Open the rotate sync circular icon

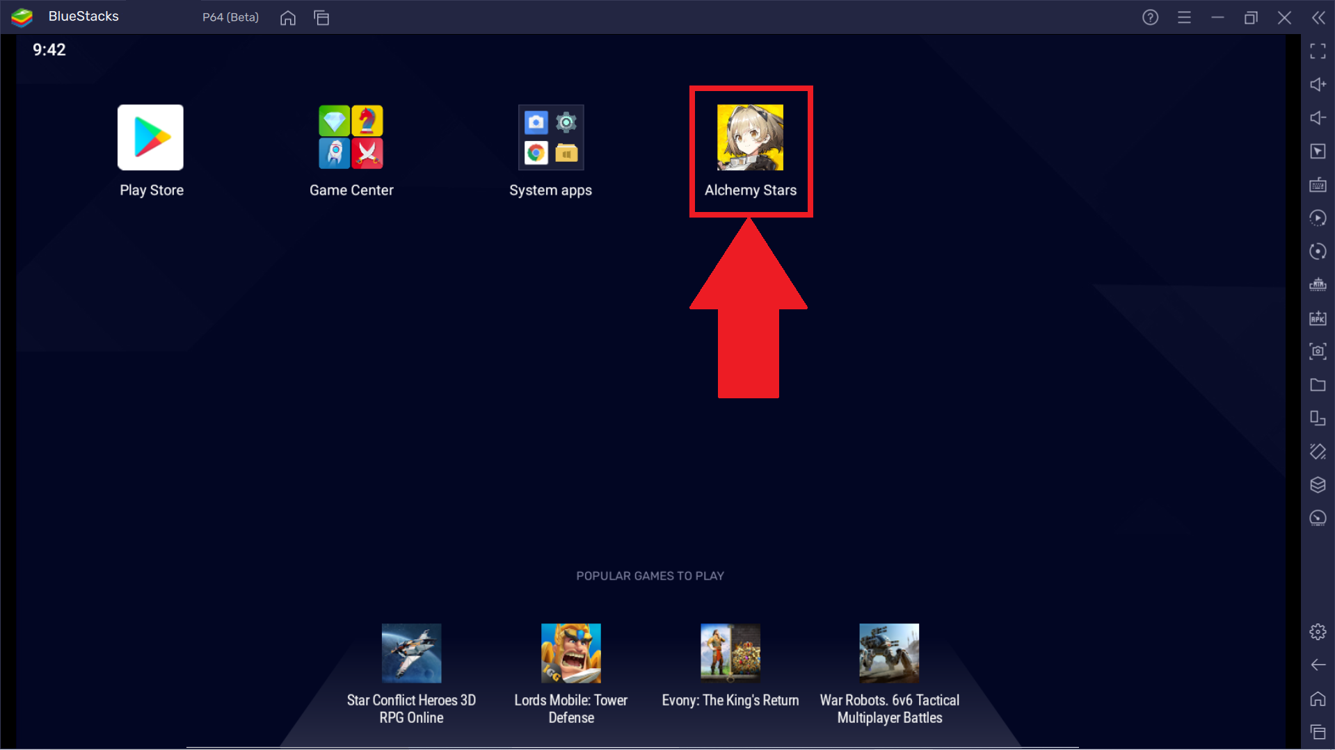coord(1318,252)
